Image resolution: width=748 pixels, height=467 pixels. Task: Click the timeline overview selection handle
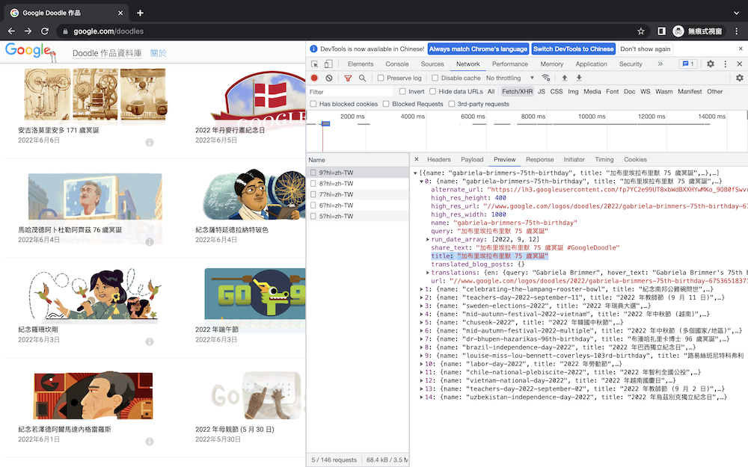pyautogui.click(x=326, y=123)
